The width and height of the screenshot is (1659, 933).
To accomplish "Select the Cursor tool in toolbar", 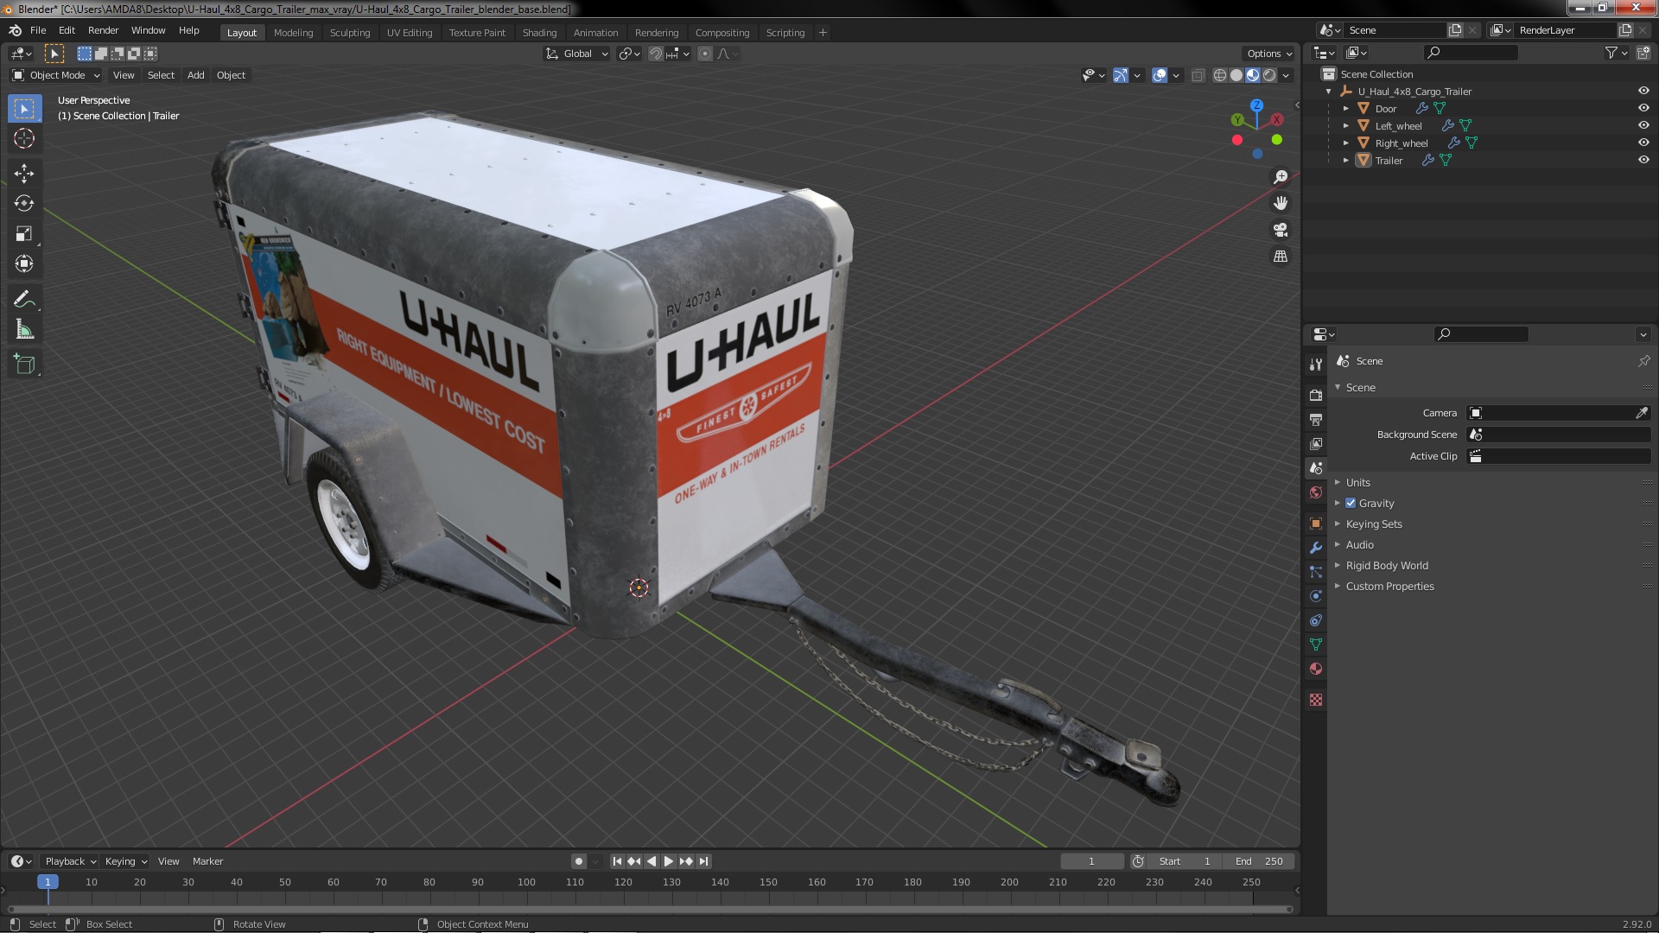I will click(x=24, y=138).
